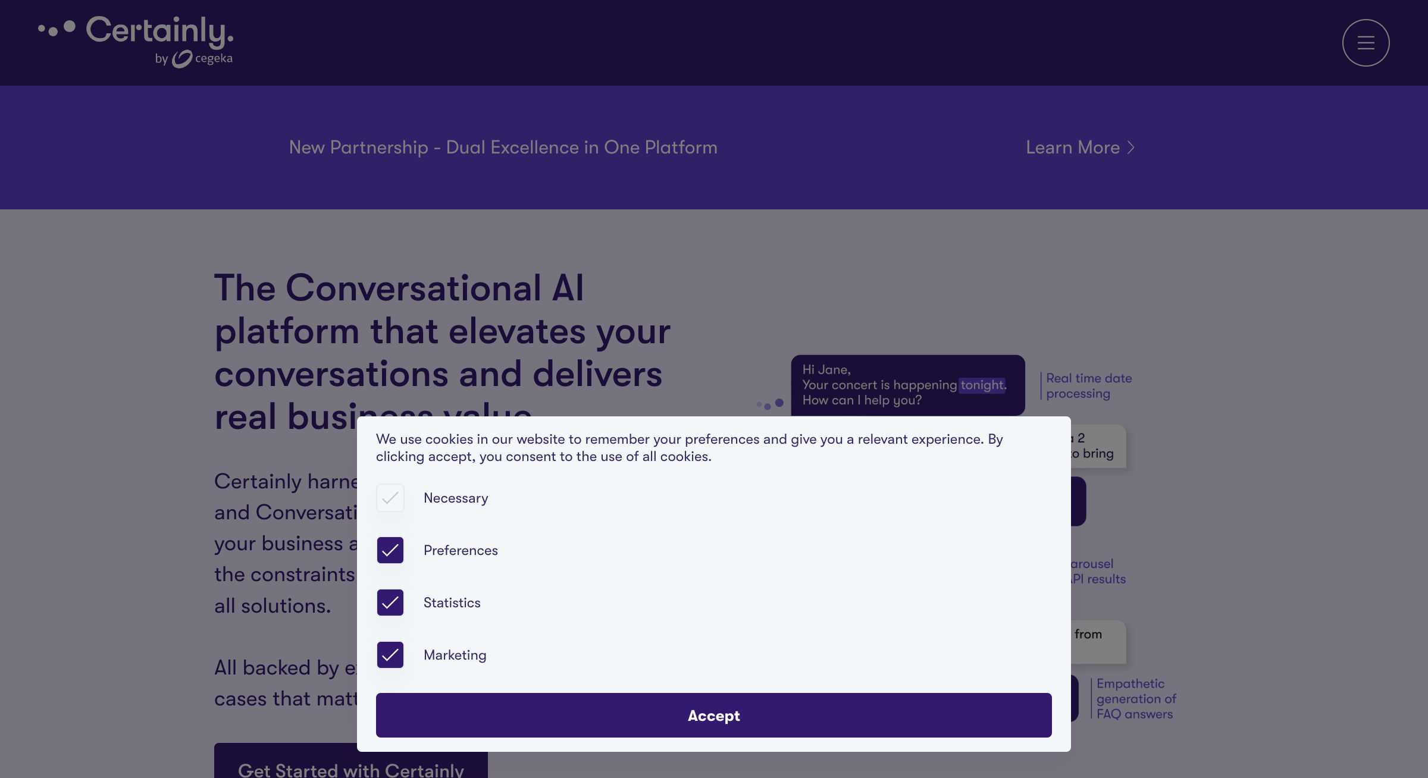Uncheck the Preferences cookies checkbox
1428x778 pixels.
390,550
